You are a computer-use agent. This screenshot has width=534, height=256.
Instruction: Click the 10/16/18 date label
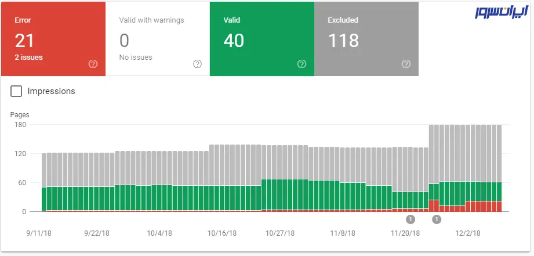tap(222, 233)
